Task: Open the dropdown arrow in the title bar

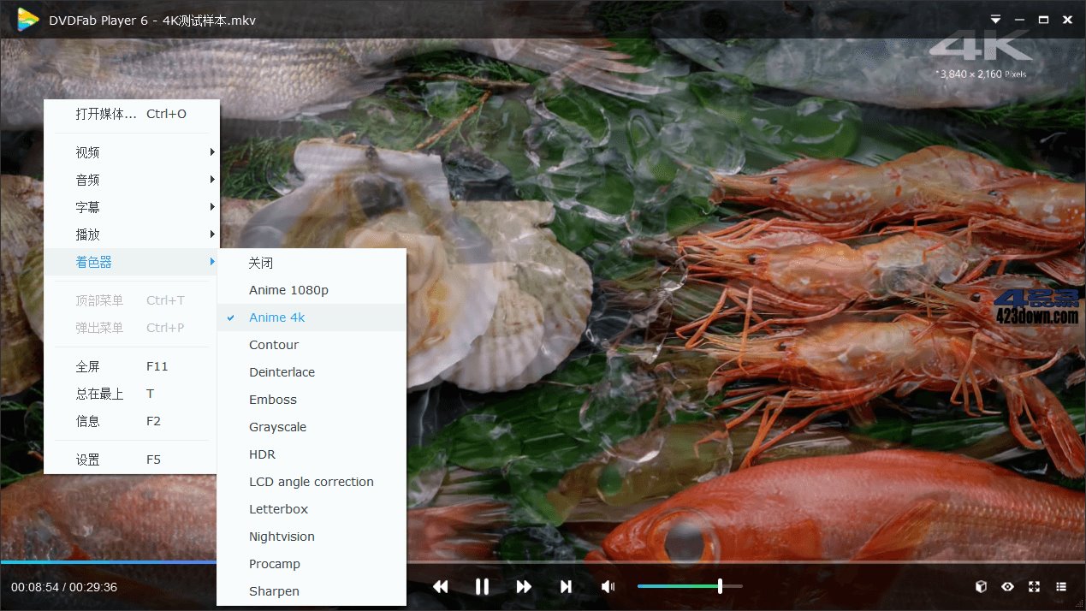Action: point(994,18)
